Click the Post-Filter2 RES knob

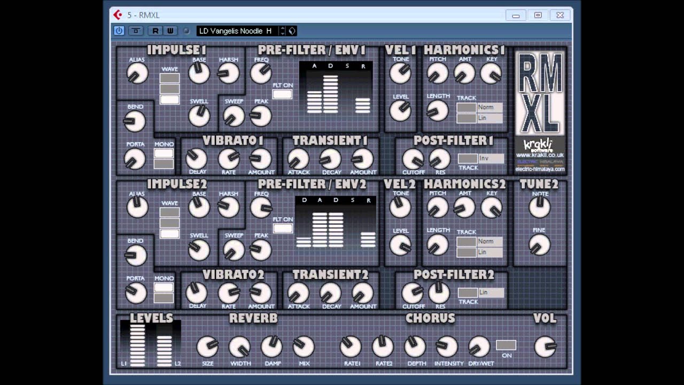(440, 292)
